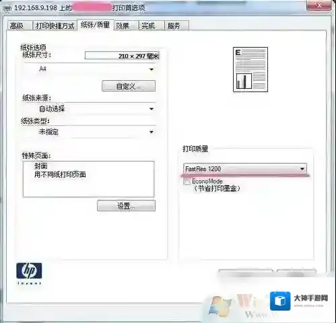Go to the 效果 tab

click(126, 26)
